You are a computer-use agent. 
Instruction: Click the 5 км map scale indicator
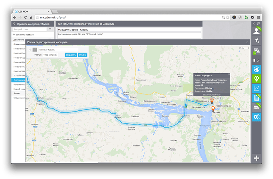pos(244,48)
